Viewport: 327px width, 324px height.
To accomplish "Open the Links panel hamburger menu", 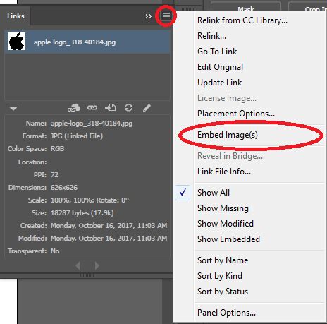I will click(166, 16).
